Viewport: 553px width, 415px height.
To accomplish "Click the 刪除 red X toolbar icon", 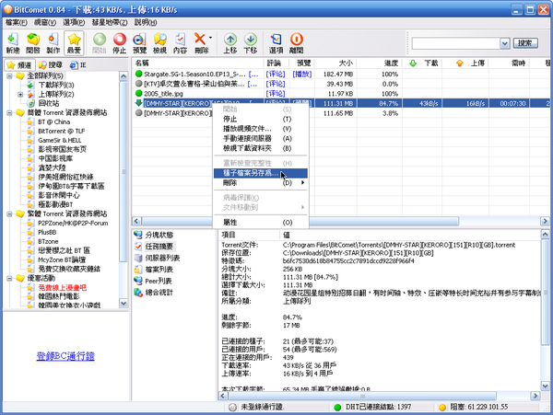I will (200, 43).
